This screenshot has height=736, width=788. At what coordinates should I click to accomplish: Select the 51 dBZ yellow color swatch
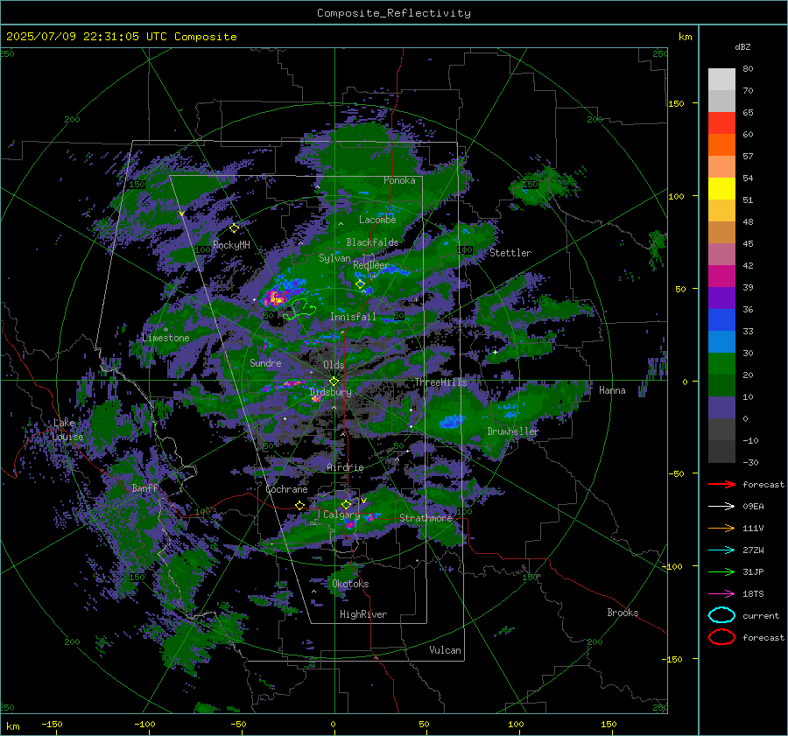[x=721, y=188]
